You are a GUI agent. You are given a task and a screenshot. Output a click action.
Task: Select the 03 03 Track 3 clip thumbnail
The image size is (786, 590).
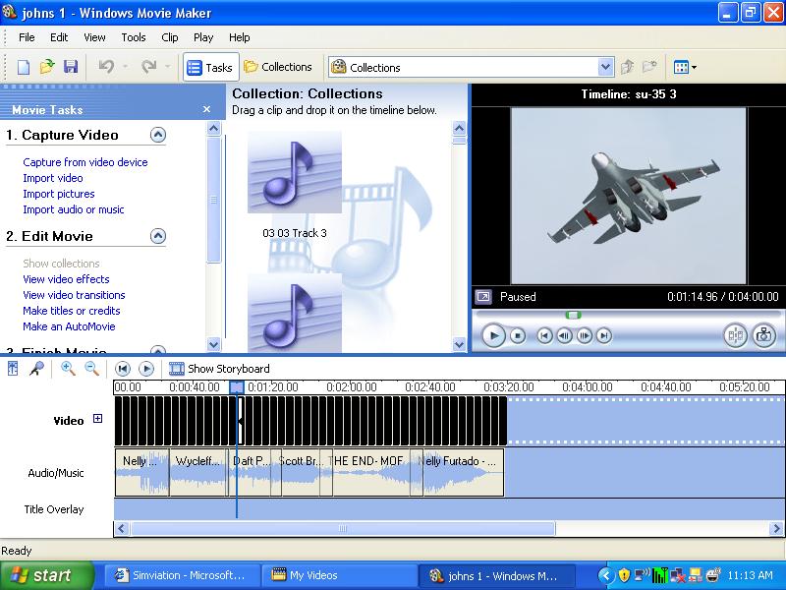point(295,173)
